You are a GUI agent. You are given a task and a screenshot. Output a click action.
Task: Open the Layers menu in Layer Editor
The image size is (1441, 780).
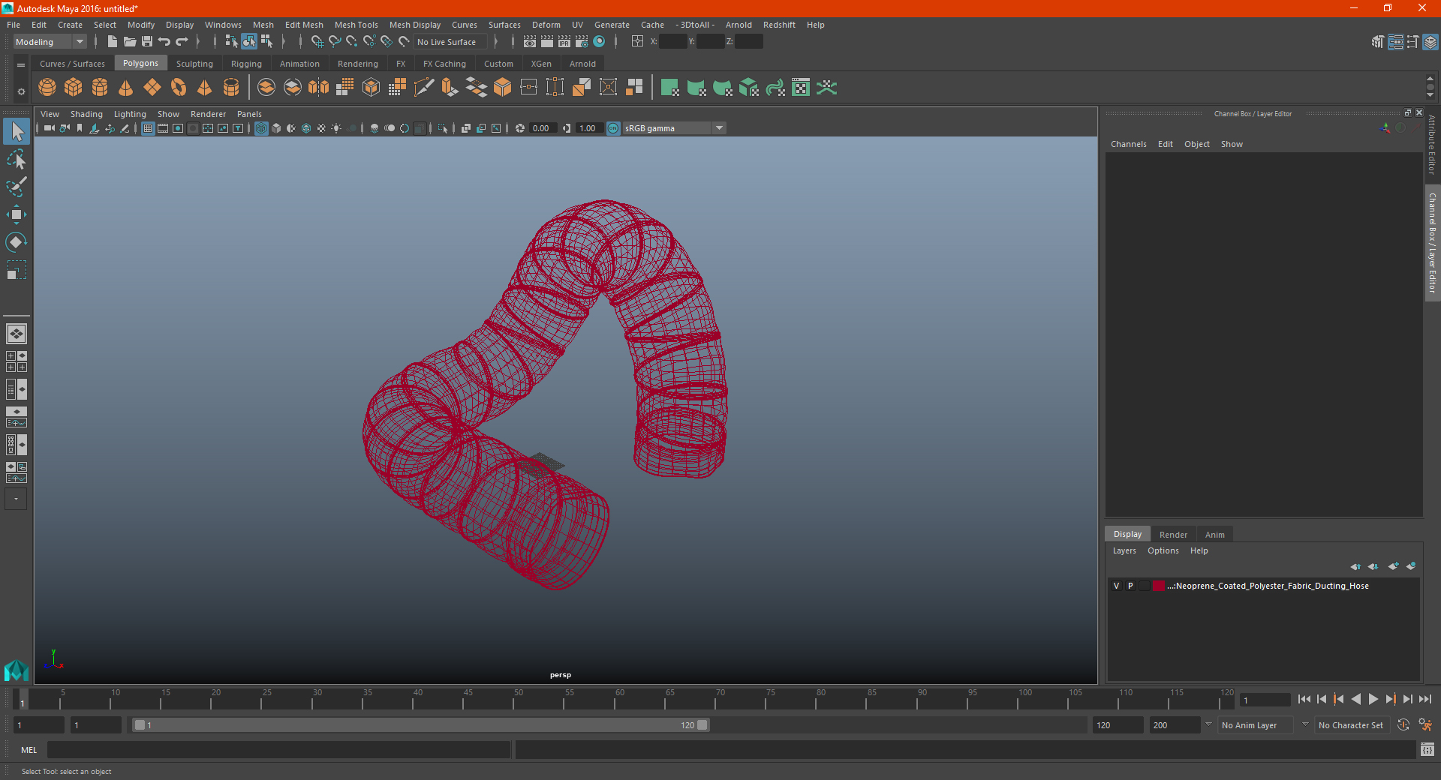click(x=1124, y=550)
